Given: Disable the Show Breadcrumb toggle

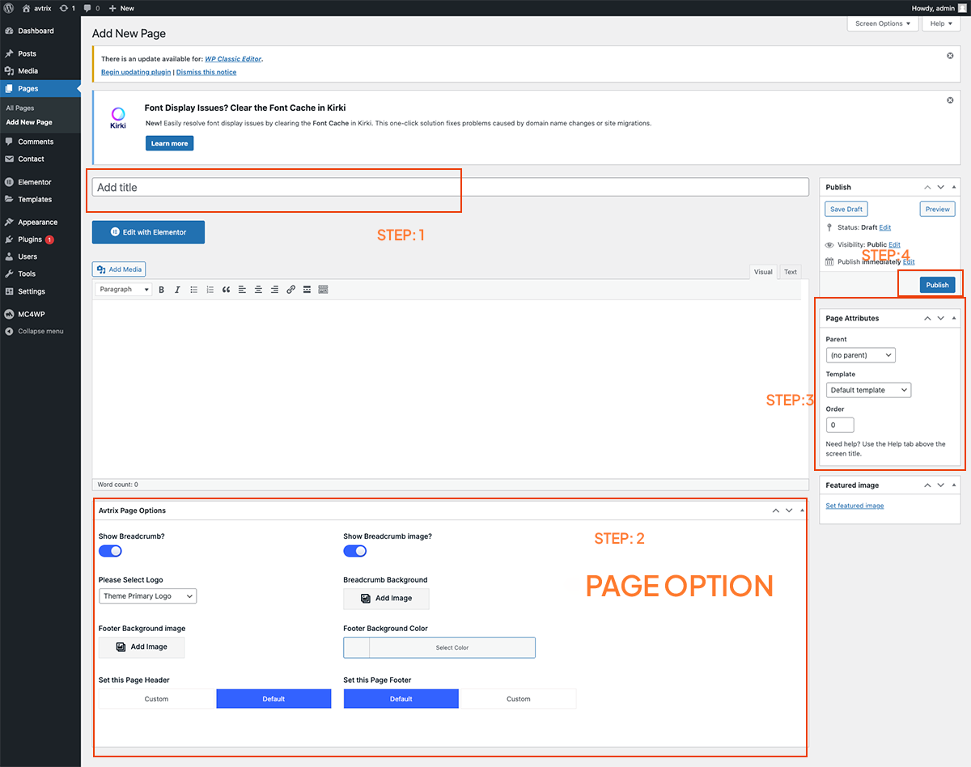Looking at the screenshot, I should pos(110,551).
